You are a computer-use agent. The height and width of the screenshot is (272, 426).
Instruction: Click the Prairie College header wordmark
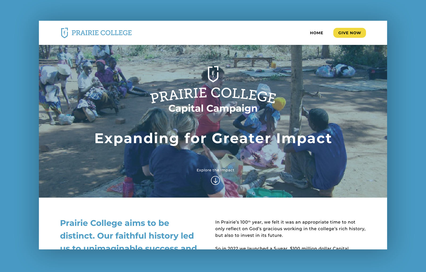point(101,33)
